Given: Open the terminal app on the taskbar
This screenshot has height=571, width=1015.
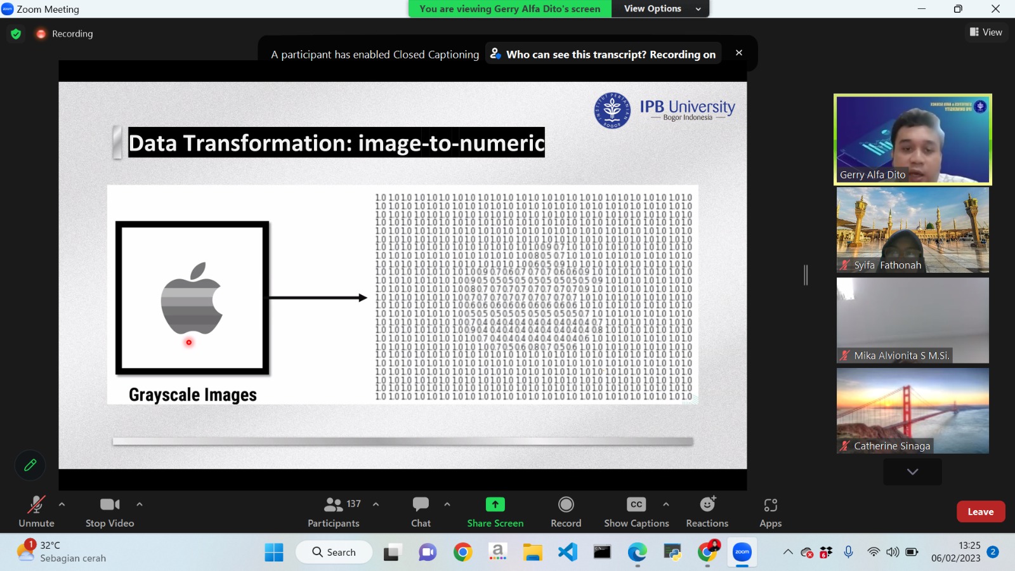Looking at the screenshot, I should (603, 553).
